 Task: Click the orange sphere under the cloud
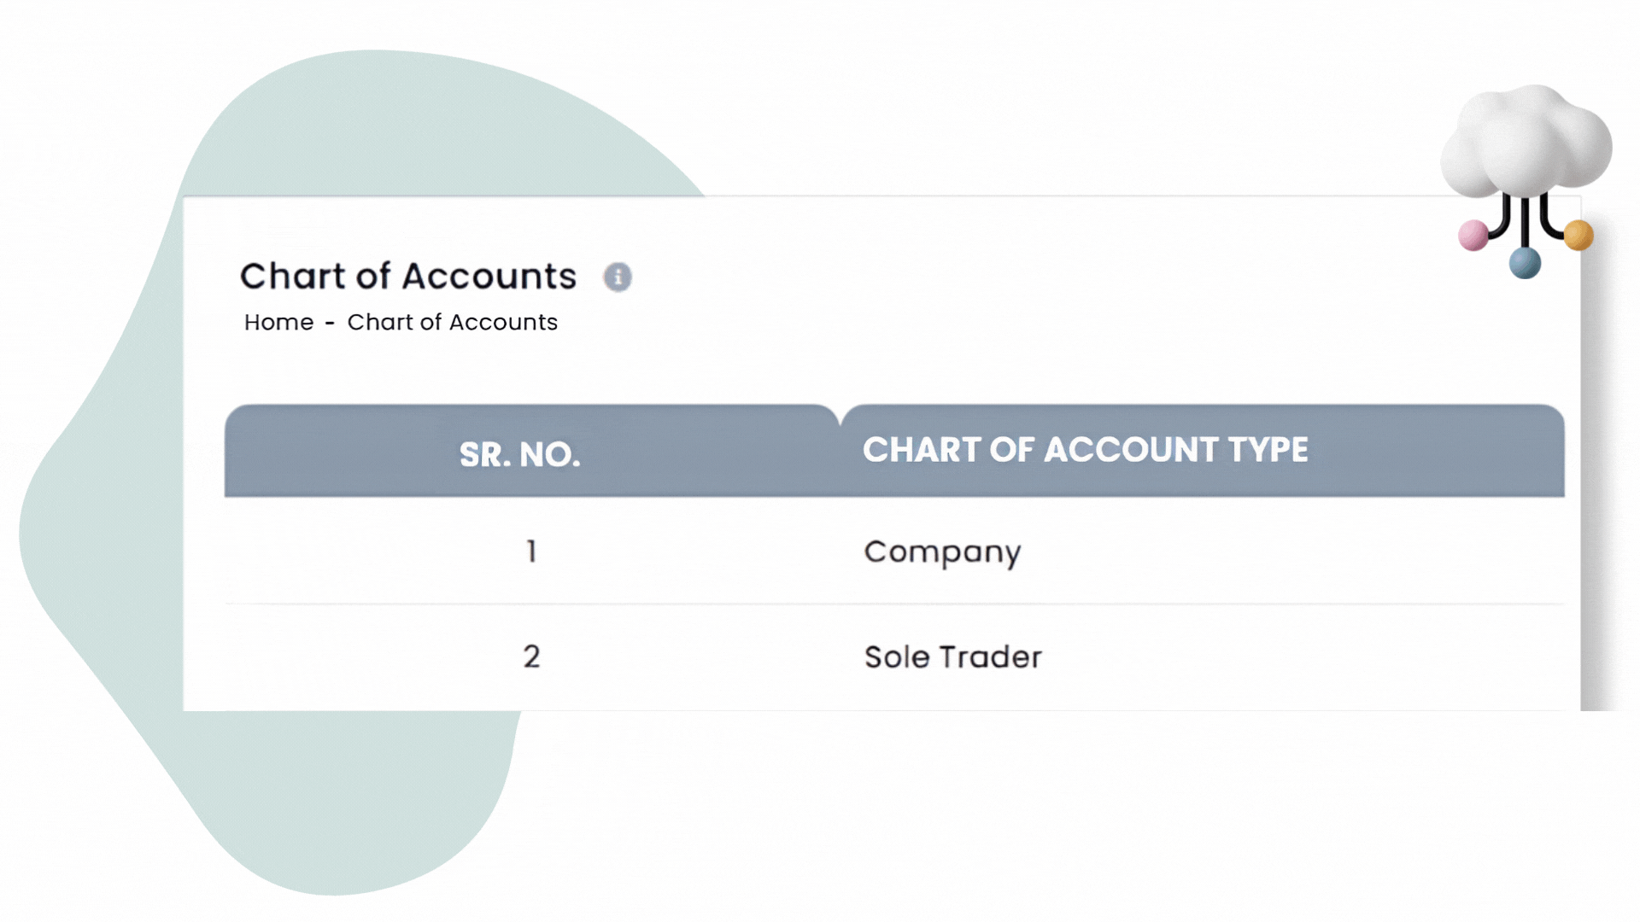coord(1578,235)
